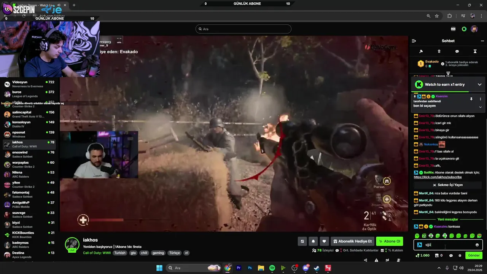
Task: Click the green Kick K icon
Action: tap(464, 29)
